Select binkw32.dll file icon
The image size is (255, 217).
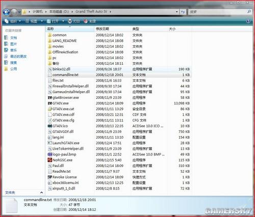pos(50,69)
